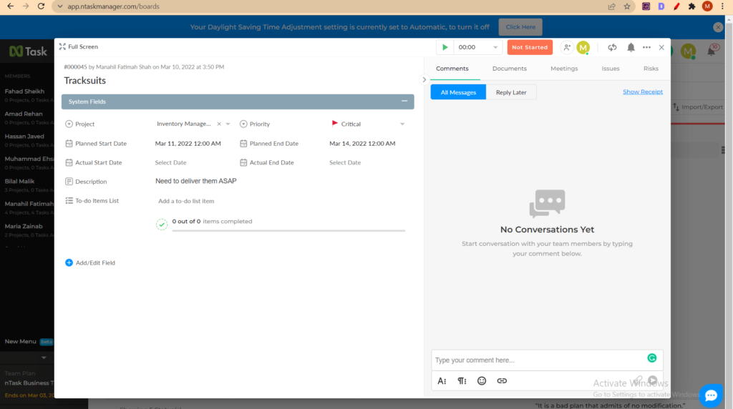Viewport: 733px width, 409px height.
Task: Open the paragraph format icon
Action: point(462,381)
